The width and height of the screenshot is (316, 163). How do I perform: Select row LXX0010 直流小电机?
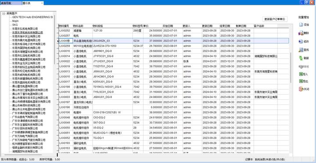tap(173, 92)
